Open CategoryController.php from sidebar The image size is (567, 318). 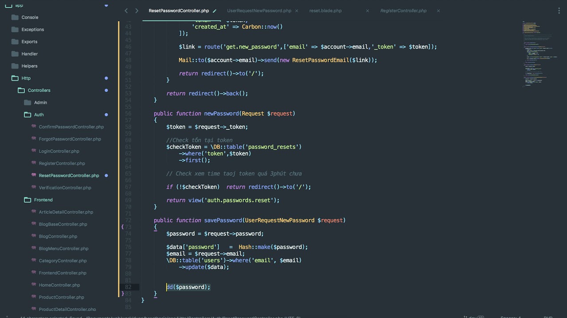(62, 261)
